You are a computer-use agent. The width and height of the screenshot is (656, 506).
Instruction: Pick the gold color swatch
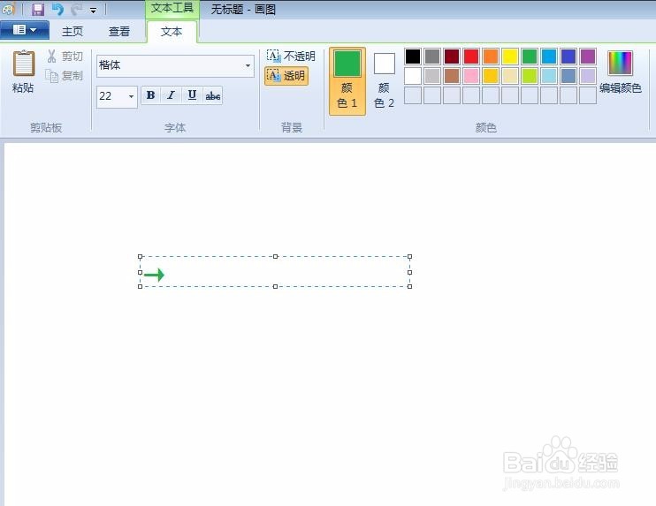491,76
